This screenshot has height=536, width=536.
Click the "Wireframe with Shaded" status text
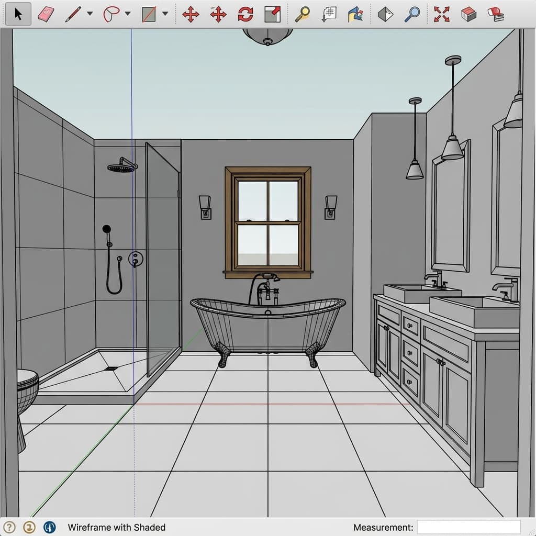coord(116,527)
